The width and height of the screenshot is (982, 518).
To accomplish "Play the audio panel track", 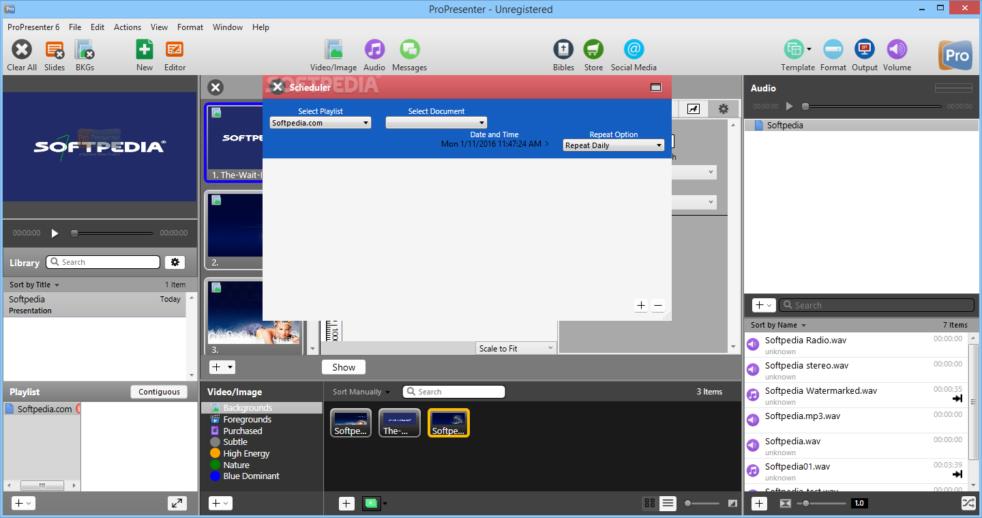I will pos(789,106).
